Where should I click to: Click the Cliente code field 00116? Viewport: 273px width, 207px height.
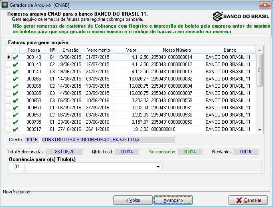(32, 140)
